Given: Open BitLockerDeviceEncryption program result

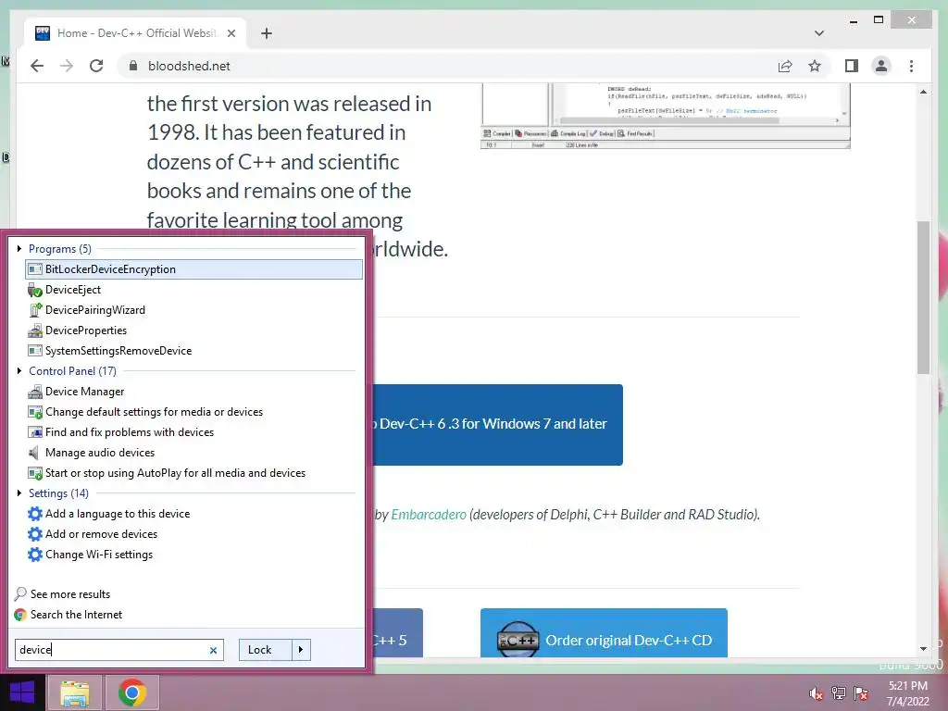Looking at the screenshot, I should pyautogui.click(x=194, y=269).
